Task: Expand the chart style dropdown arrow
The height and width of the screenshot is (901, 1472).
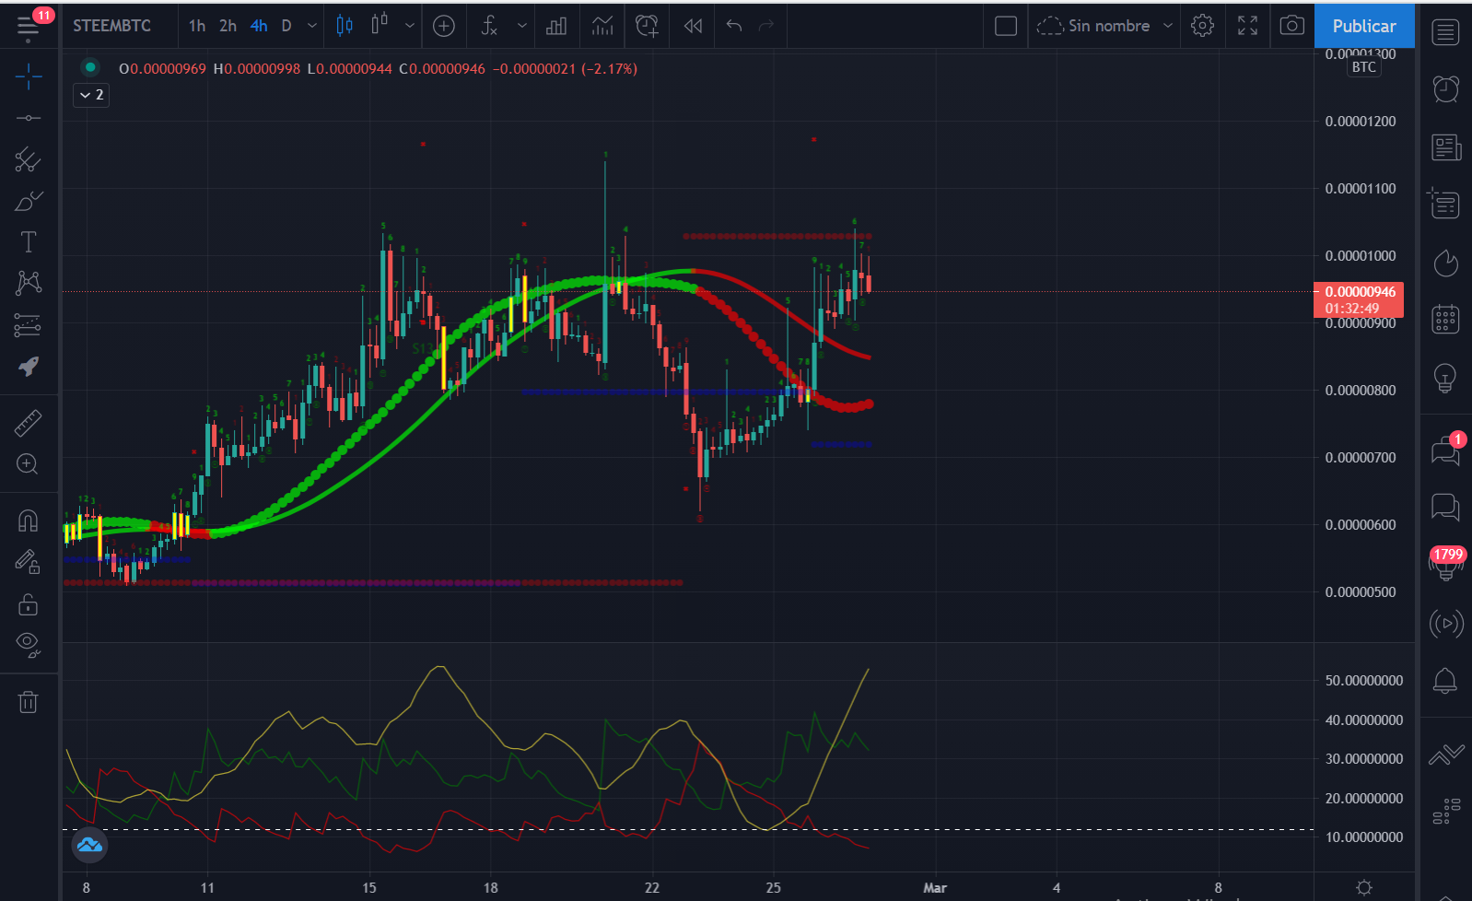Action: (410, 26)
